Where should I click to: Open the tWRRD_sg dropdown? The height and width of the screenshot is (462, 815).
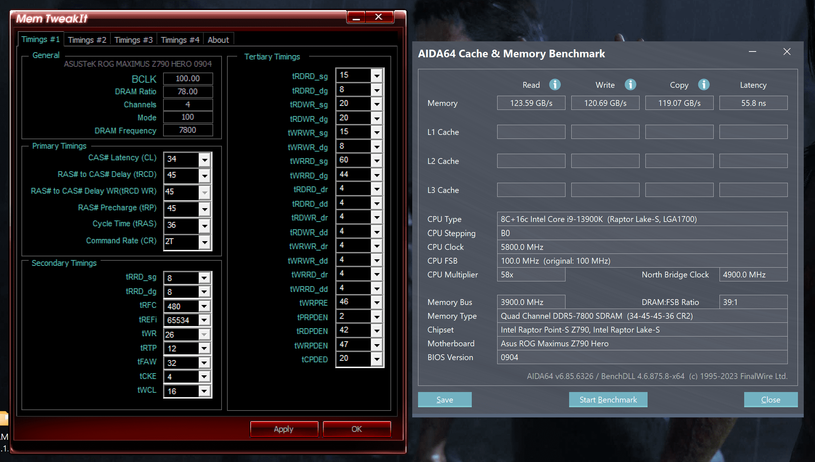pos(377,161)
